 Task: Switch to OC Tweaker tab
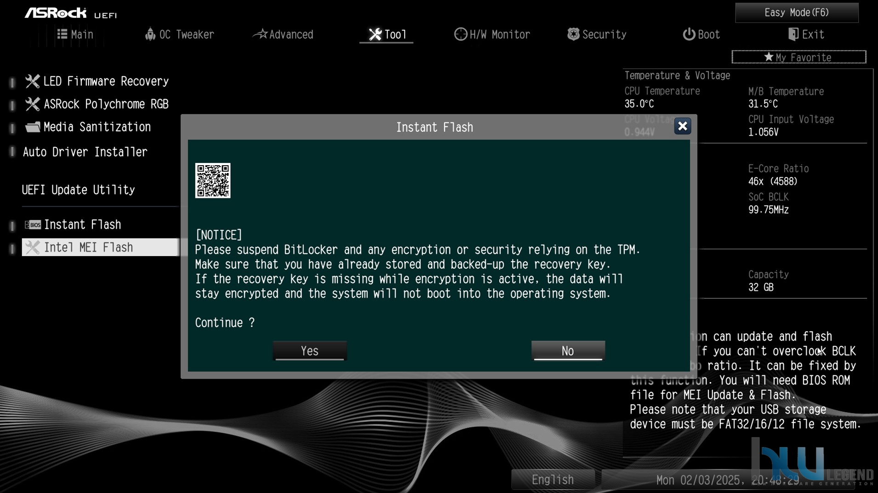[179, 34]
